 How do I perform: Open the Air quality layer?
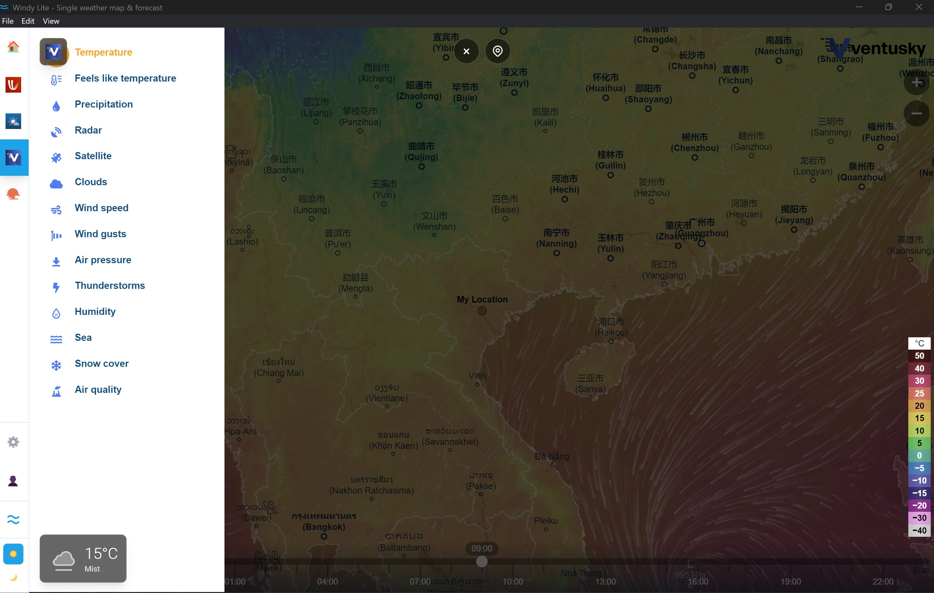point(98,390)
